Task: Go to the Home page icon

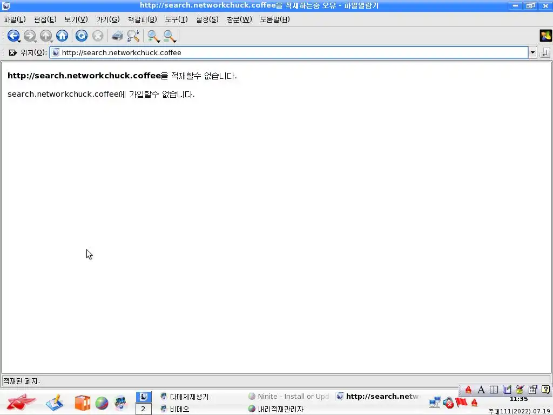Action: pyautogui.click(x=62, y=35)
